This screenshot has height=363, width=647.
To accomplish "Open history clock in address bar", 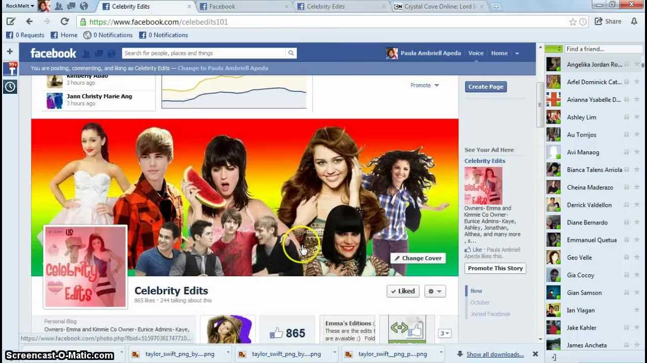I will pos(583,22).
